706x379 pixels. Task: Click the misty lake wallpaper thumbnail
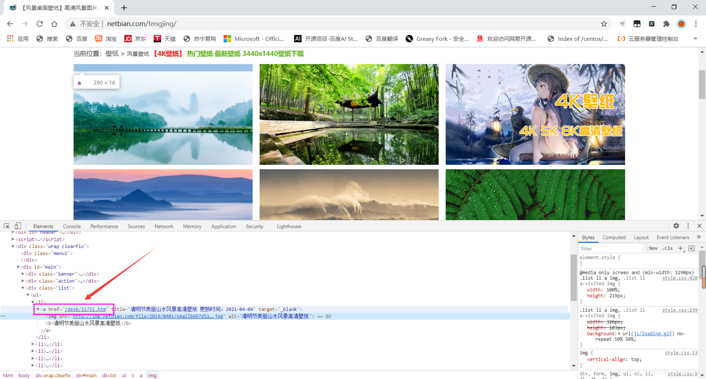(163, 114)
